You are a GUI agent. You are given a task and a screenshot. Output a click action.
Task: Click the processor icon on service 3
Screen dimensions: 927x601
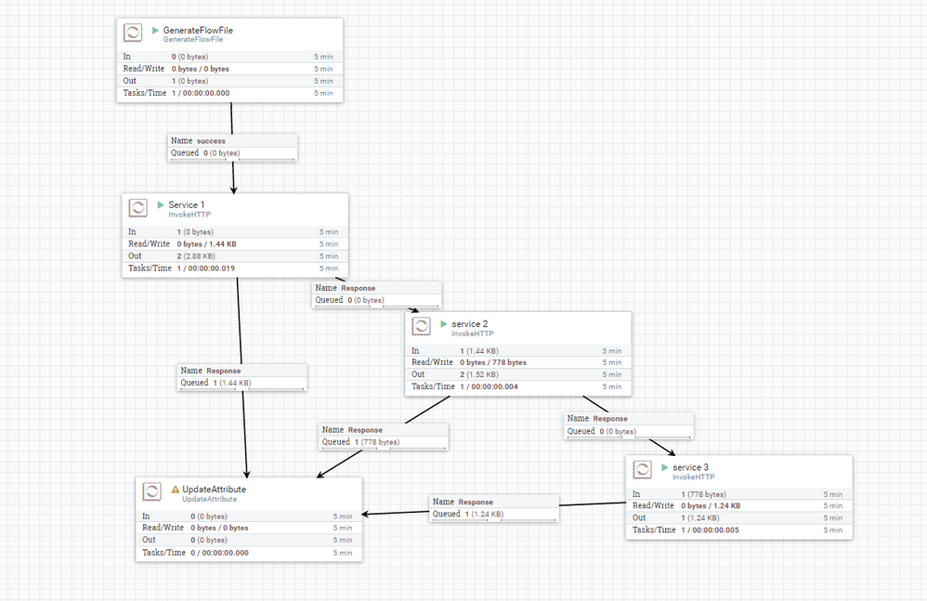(x=644, y=469)
